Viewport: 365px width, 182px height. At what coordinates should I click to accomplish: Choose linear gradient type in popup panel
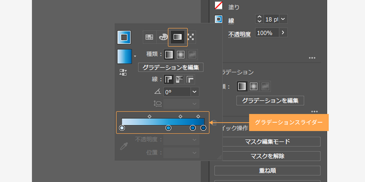click(x=169, y=54)
